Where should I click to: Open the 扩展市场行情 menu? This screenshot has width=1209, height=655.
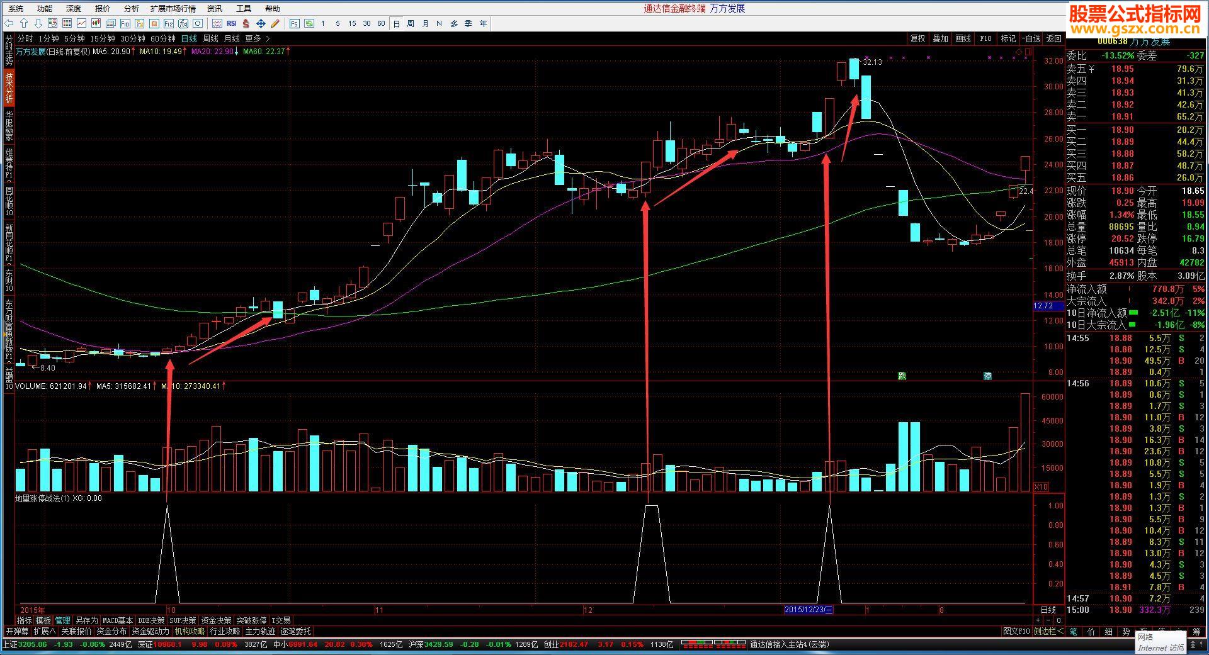pos(173,8)
